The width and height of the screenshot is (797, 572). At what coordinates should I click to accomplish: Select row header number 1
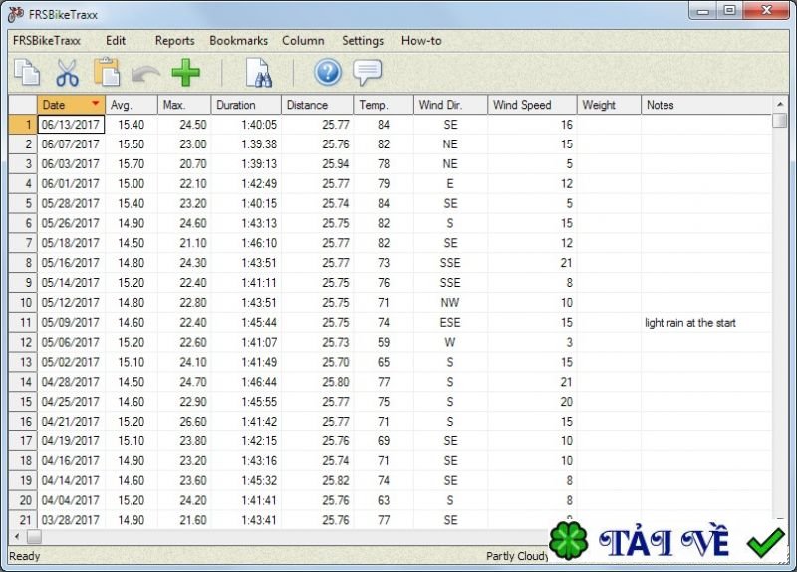pos(23,124)
